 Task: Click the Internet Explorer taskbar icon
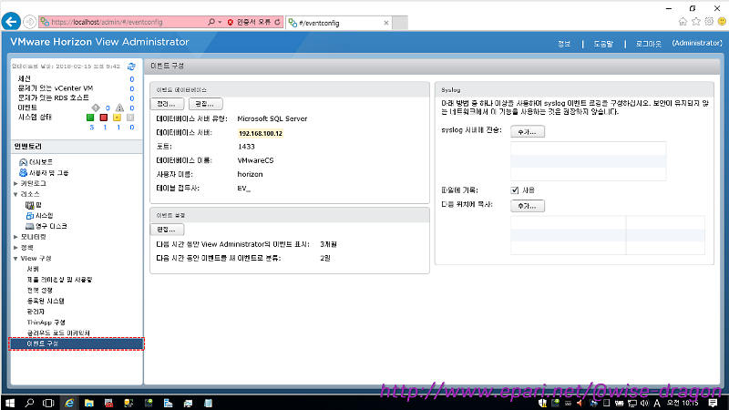tap(69, 403)
